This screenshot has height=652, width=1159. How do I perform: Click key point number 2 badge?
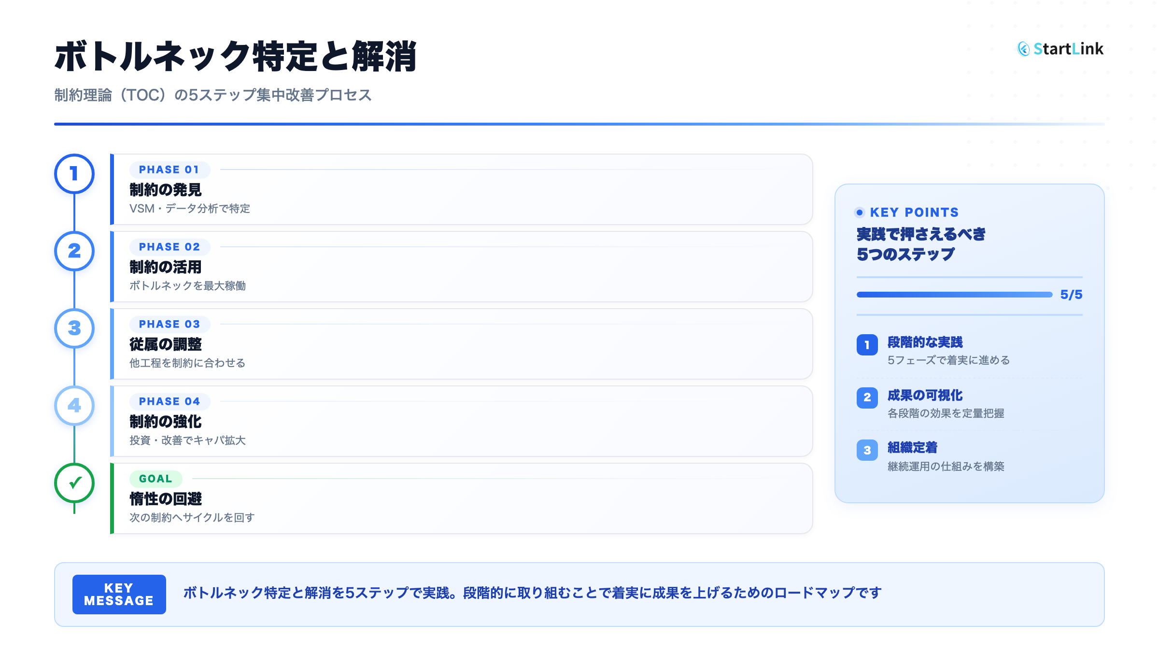click(867, 397)
